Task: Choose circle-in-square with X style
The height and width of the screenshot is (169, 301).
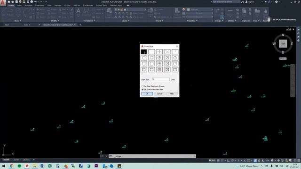Action: point(167,70)
